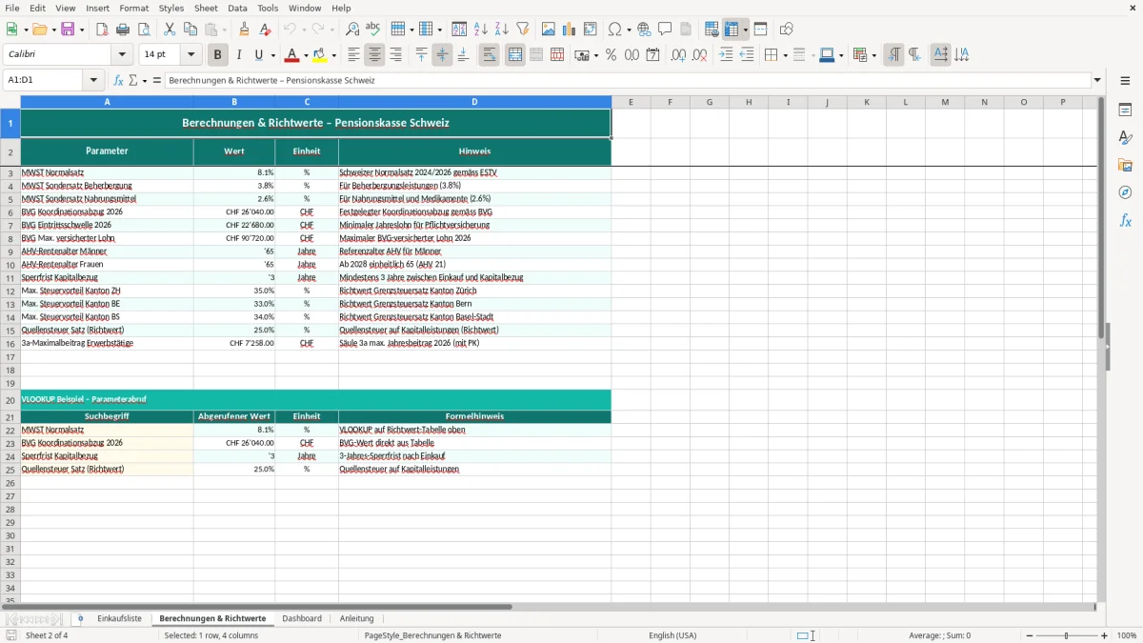The height and width of the screenshot is (643, 1143).
Task: Toggle Italic formatting button
Action: coord(239,55)
